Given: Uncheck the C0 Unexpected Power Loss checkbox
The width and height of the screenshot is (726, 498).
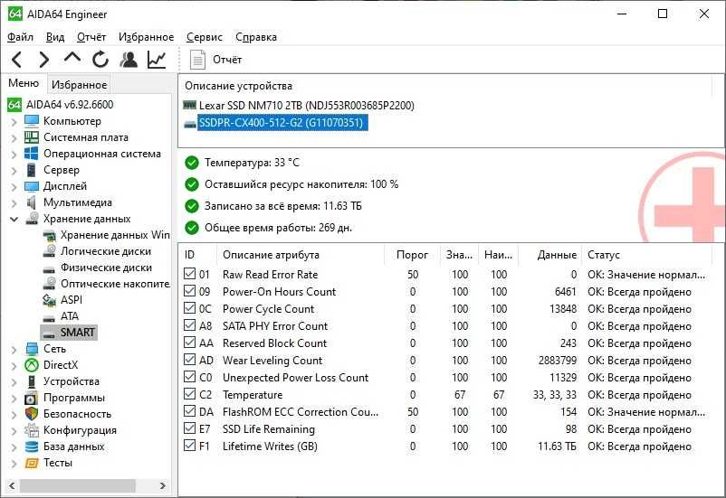Looking at the screenshot, I should 189,376.
